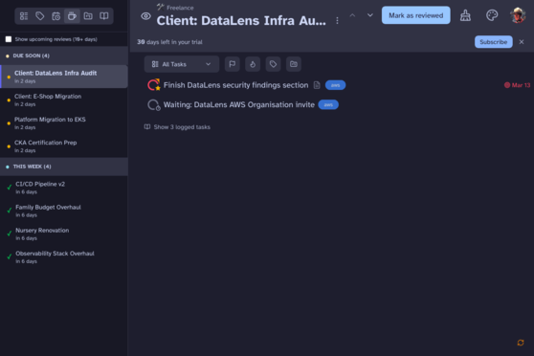The height and width of the screenshot is (356, 534).
Task: Complete the Waiting DataLens AWS Organisation task
Action: pos(153,104)
